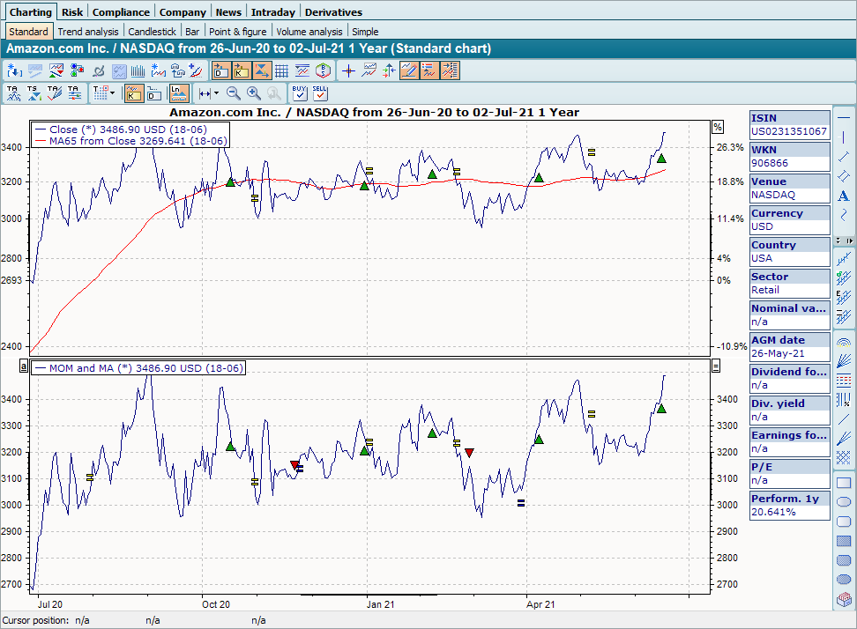Click the percent scale button on upper chart
The height and width of the screenshot is (629, 857).
pos(718,127)
